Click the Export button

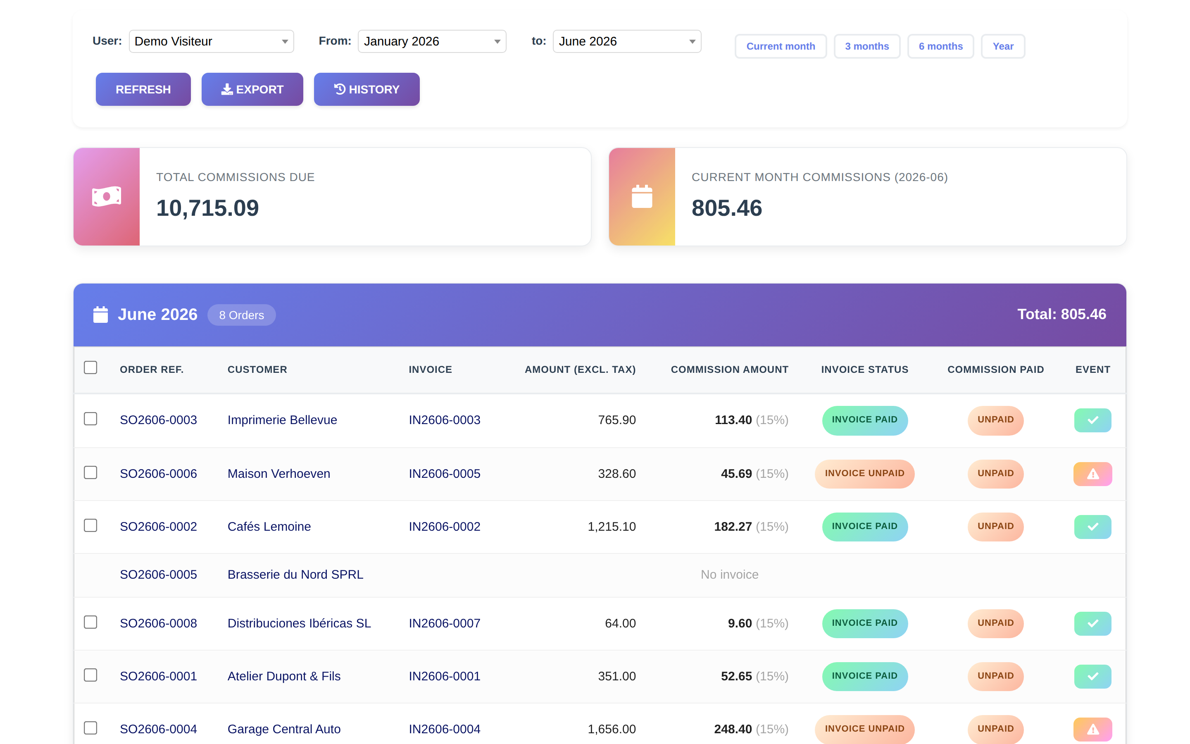point(252,89)
